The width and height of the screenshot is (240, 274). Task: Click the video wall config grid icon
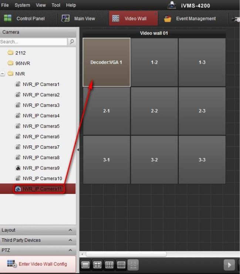12,264
